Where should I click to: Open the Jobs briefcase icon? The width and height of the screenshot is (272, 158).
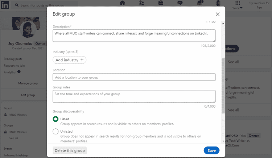pos(160,3)
